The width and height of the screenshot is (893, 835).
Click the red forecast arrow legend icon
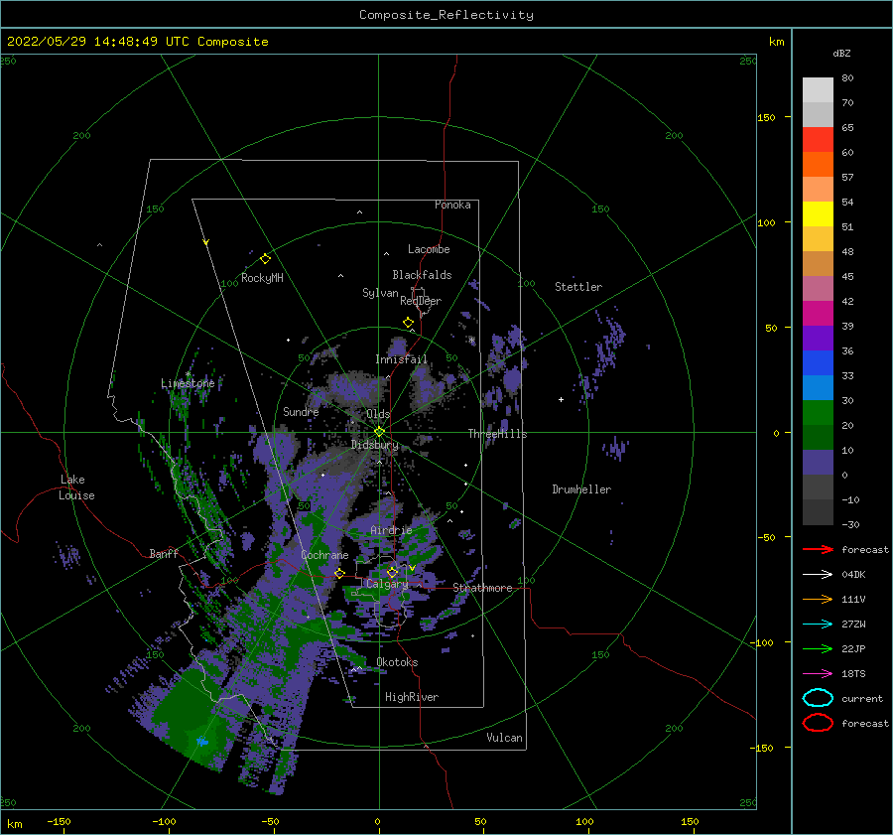(x=818, y=549)
